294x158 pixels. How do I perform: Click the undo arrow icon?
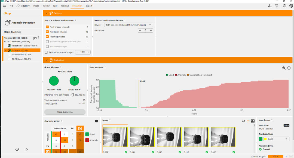(x=11, y=6)
